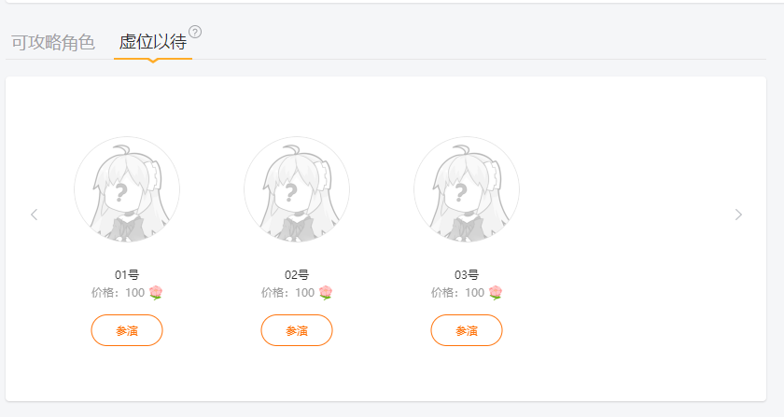Click the flower icon beside 02号 price
The image size is (784, 417).
326,293
